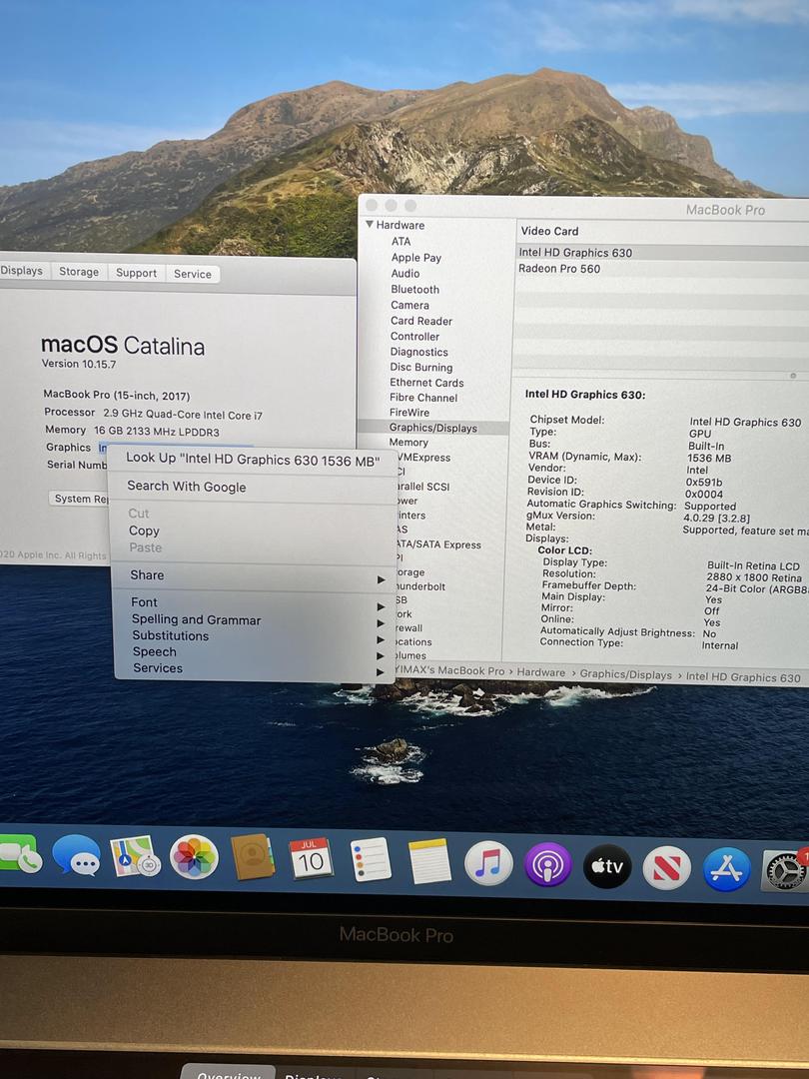The width and height of the screenshot is (809, 1079).
Task: Click the System Report button
Action: click(81, 499)
